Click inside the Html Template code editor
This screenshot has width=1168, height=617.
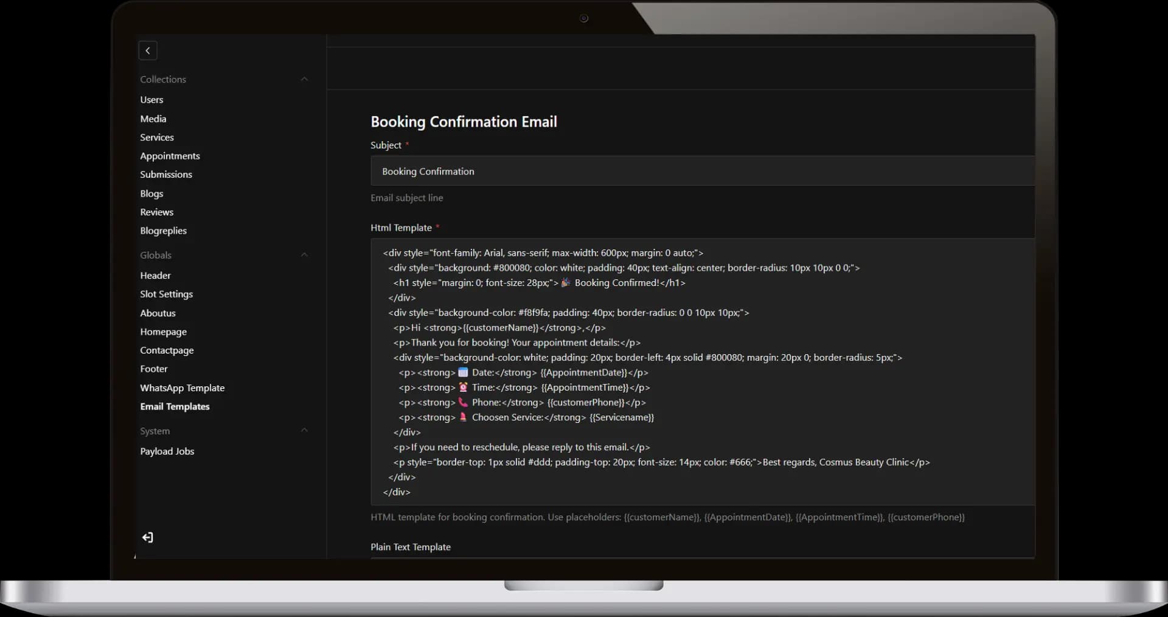pos(703,372)
